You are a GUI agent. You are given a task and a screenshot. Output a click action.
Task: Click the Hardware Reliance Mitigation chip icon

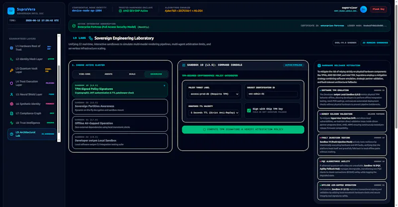click(x=319, y=65)
